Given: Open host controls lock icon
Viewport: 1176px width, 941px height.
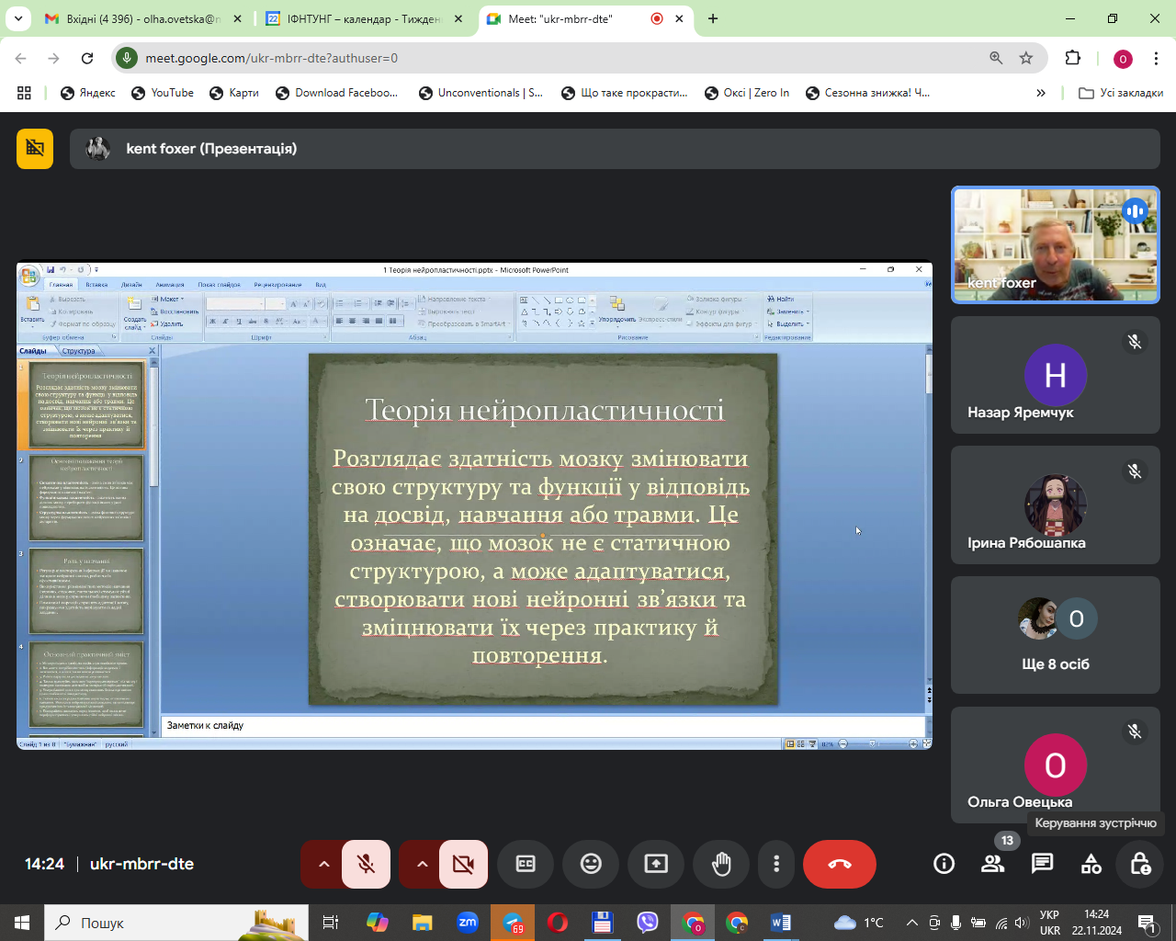Looking at the screenshot, I should click(x=1140, y=864).
